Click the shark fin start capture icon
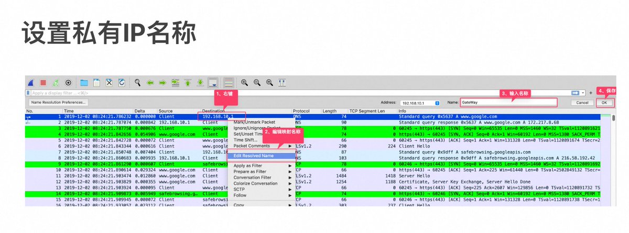This screenshot has height=233, width=629. (x=31, y=83)
